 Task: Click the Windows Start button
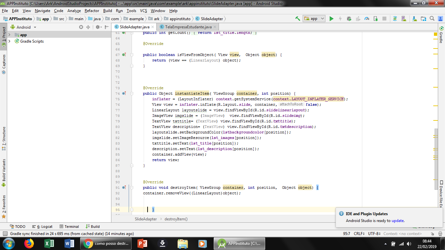pos(8,243)
